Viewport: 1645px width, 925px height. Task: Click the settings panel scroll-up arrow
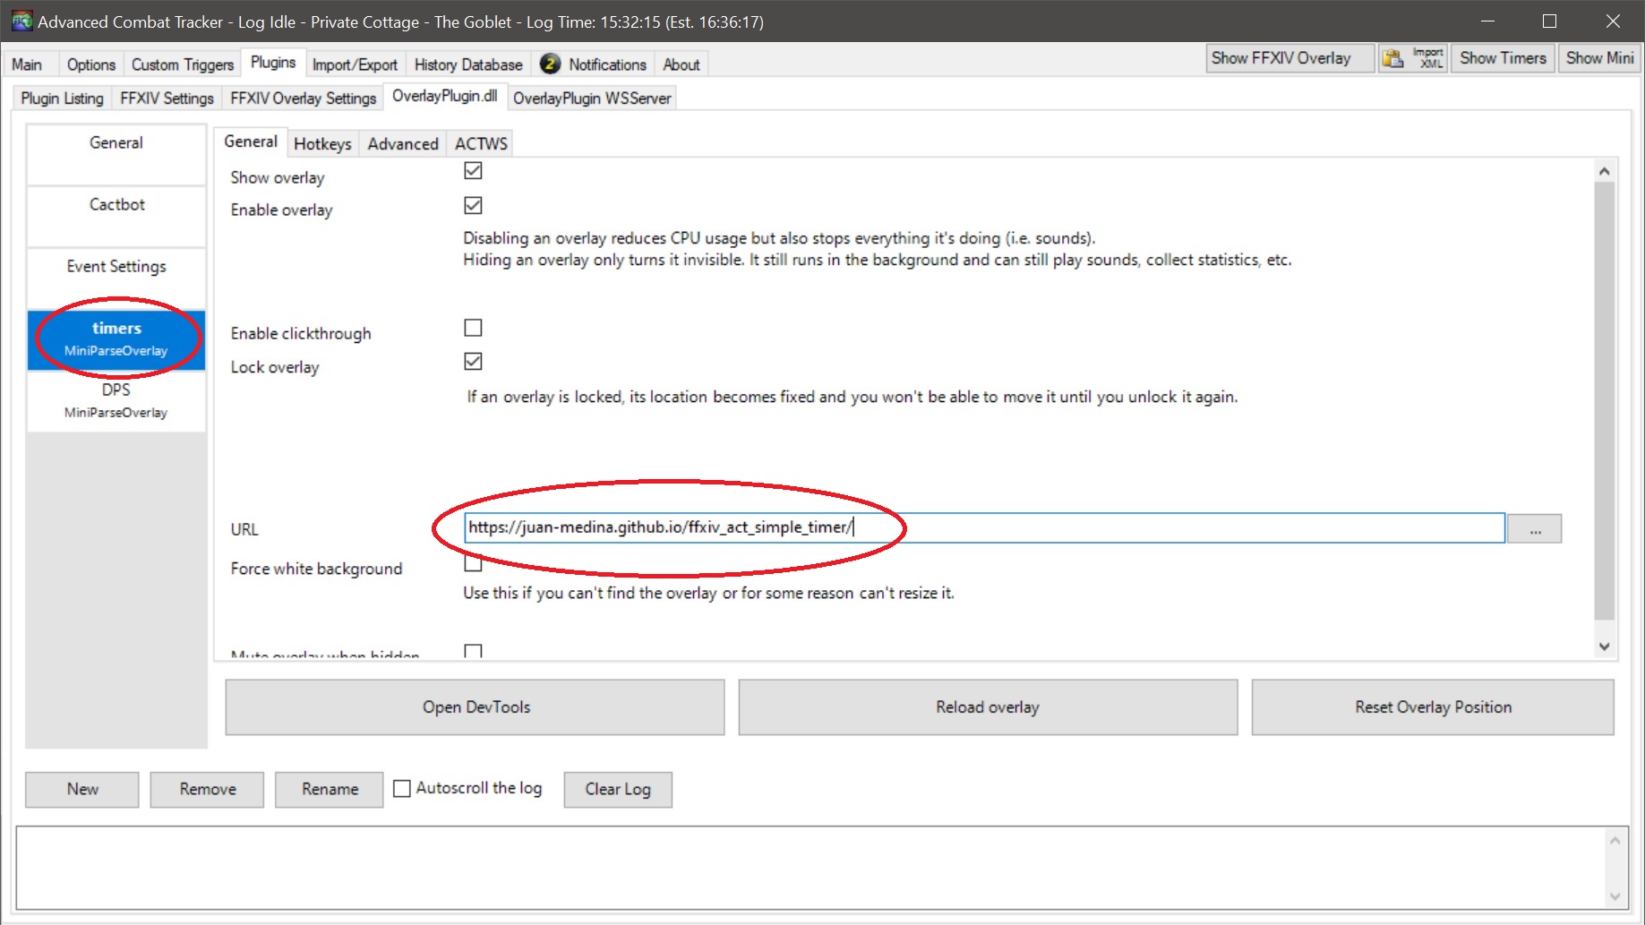[x=1604, y=171]
